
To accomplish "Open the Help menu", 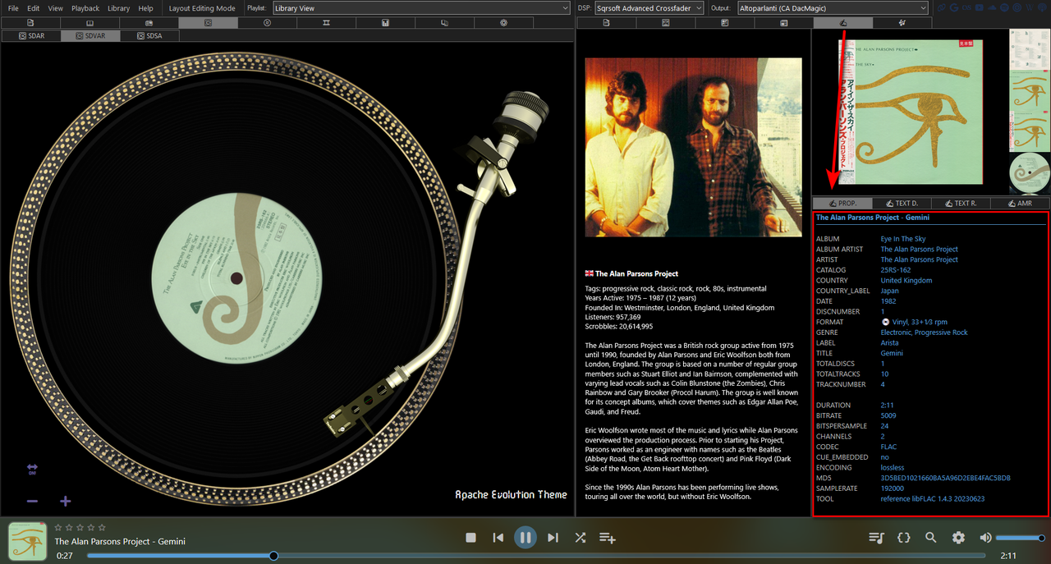I will [x=145, y=8].
